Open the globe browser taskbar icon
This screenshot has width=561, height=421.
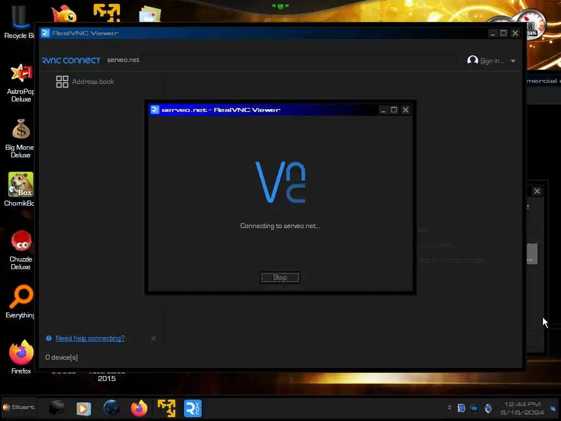111,408
